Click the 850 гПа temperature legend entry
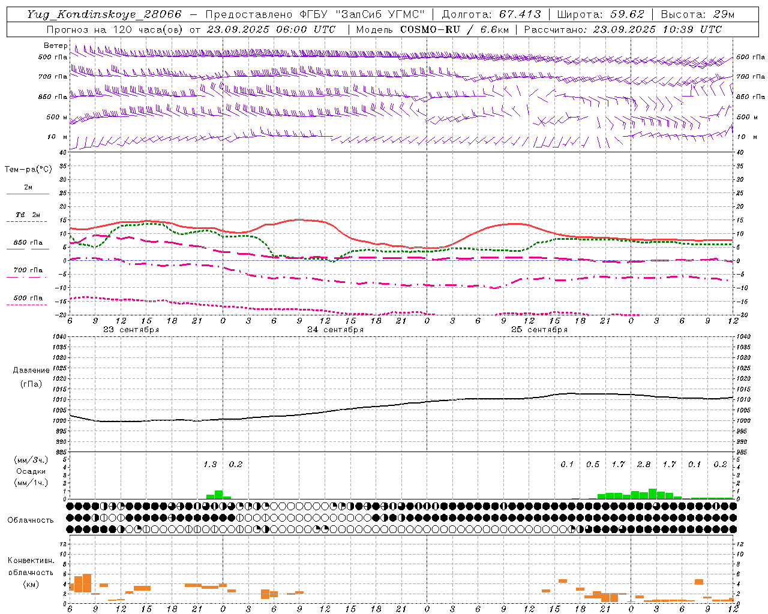Screen dimensions: 768x614 [x=28, y=242]
